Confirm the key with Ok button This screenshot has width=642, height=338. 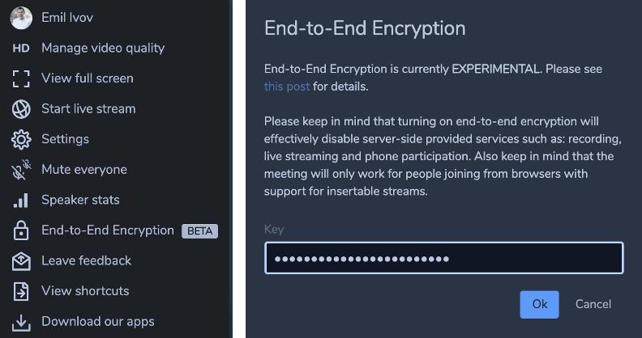coord(539,305)
